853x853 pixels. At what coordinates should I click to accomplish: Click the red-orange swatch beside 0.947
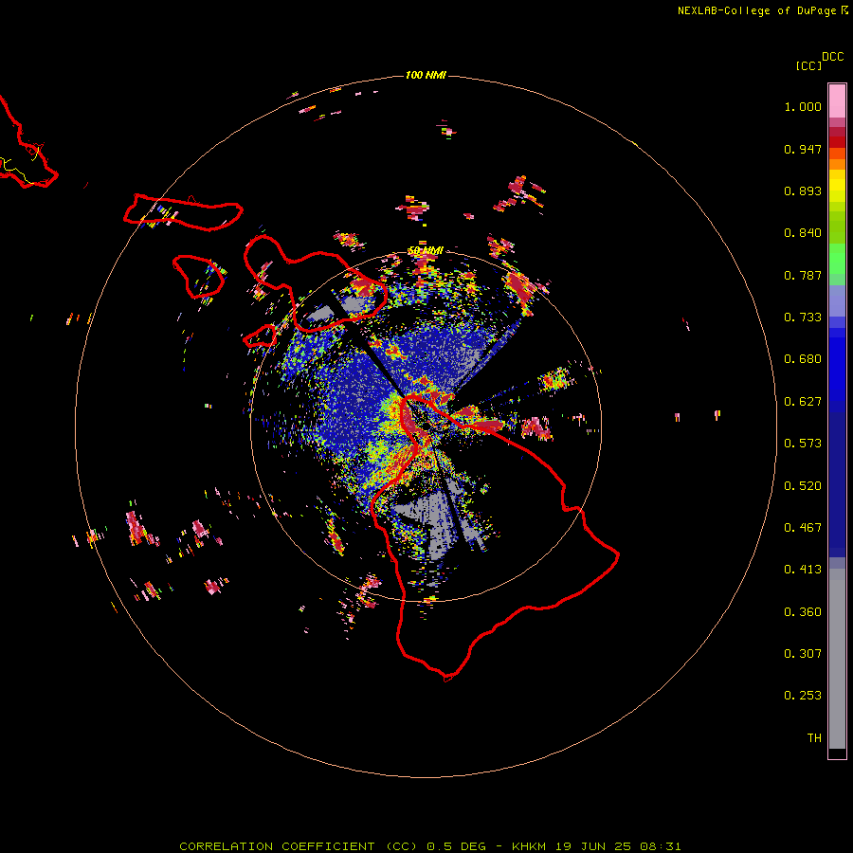(837, 154)
